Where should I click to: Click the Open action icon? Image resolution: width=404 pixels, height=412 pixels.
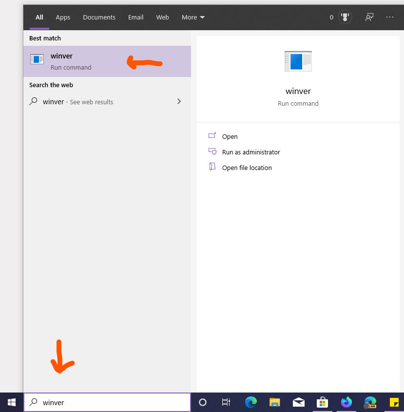pyautogui.click(x=212, y=135)
